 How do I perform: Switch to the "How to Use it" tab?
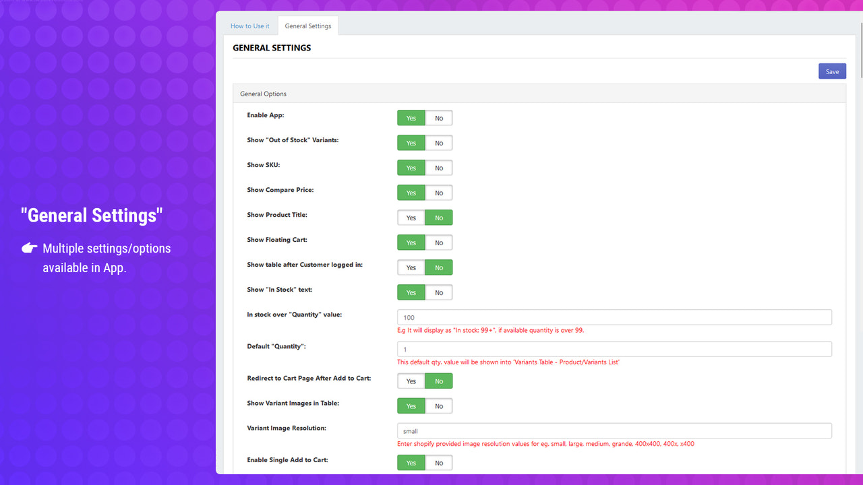tap(249, 26)
